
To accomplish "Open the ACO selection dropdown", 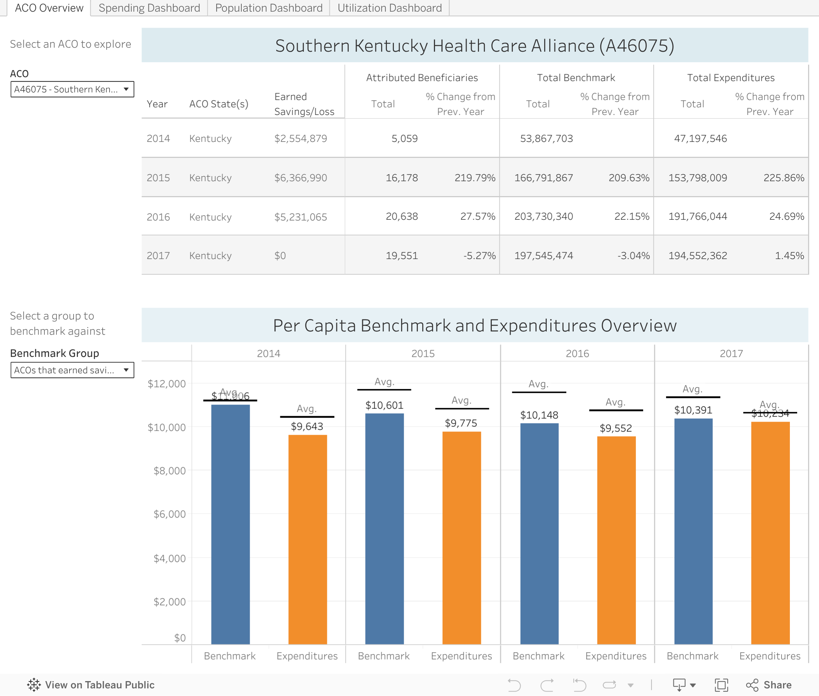I will coord(72,89).
